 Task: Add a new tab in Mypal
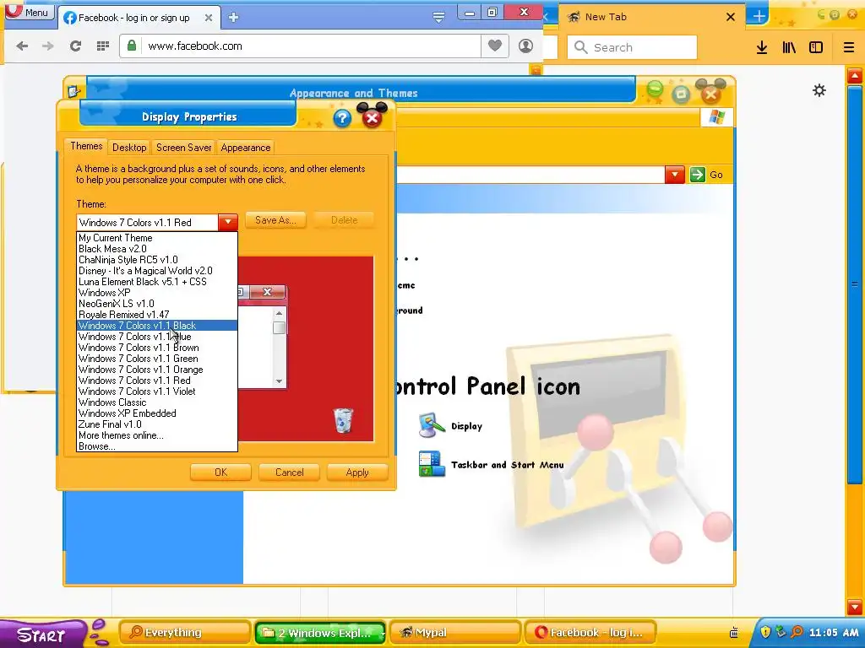(x=759, y=17)
